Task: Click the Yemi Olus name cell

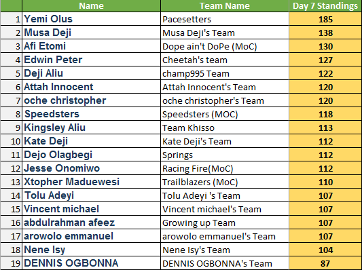Action: 91,19
